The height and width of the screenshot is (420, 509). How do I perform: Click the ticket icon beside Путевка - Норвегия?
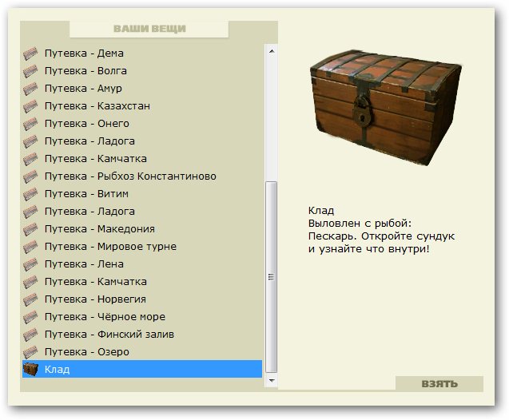pos(30,299)
